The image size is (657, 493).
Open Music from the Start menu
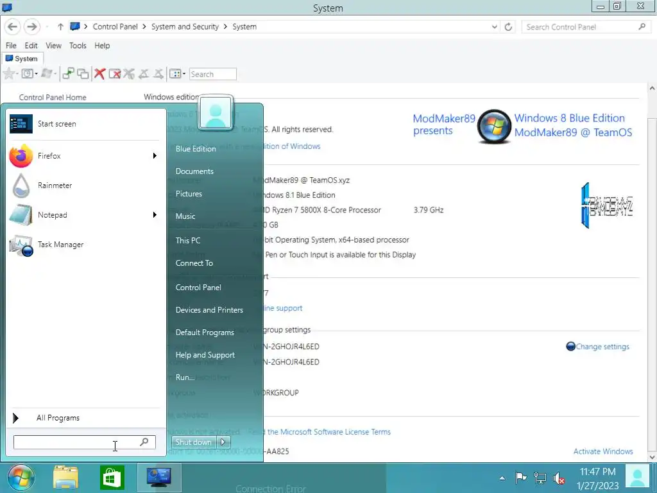[x=185, y=216]
